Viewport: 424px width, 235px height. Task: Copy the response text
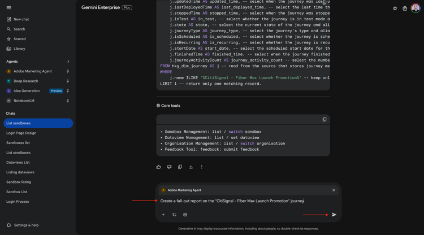[180, 167]
